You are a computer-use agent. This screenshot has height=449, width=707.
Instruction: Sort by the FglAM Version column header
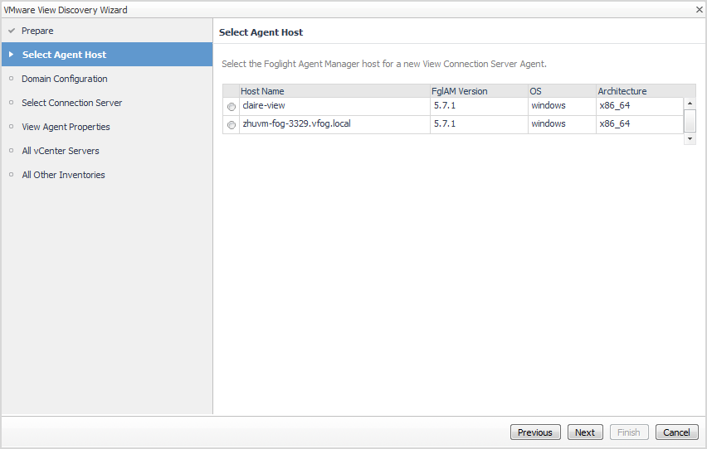pyautogui.click(x=479, y=91)
